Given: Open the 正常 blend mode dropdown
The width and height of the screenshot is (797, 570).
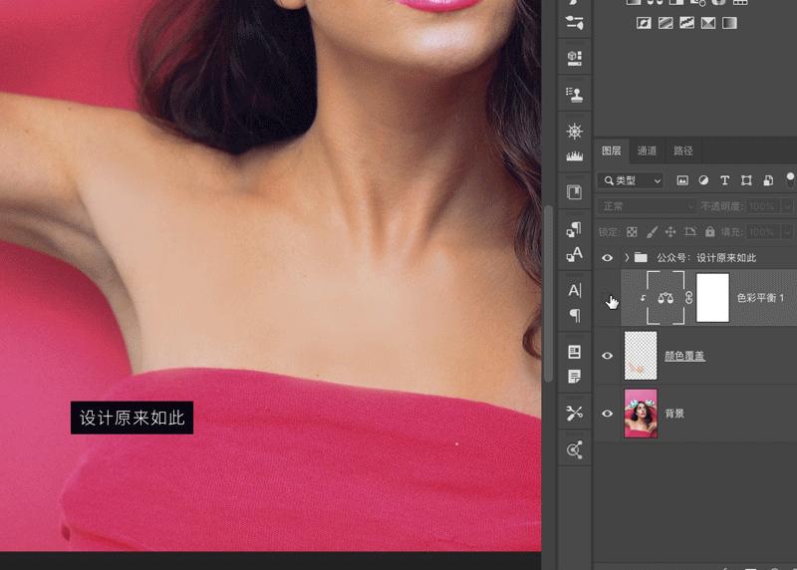Looking at the screenshot, I should click(647, 206).
